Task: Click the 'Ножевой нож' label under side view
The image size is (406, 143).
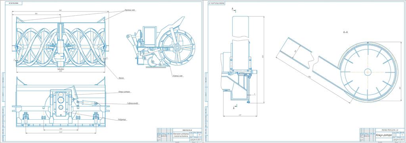Action: [x=178, y=76]
